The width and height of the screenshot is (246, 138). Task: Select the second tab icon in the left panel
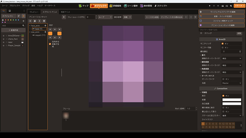click(x=10, y=11)
